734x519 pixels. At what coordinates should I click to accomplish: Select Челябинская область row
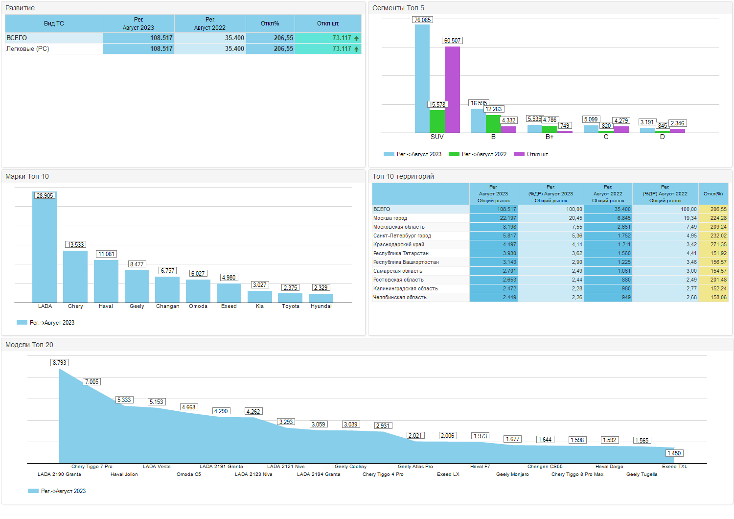pyautogui.click(x=550, y=297)
